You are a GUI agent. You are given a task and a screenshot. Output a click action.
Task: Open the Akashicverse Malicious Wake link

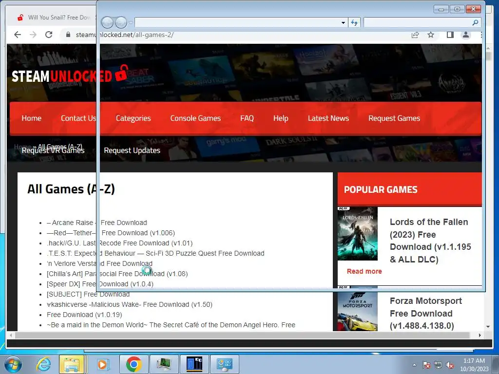point(130,304)
